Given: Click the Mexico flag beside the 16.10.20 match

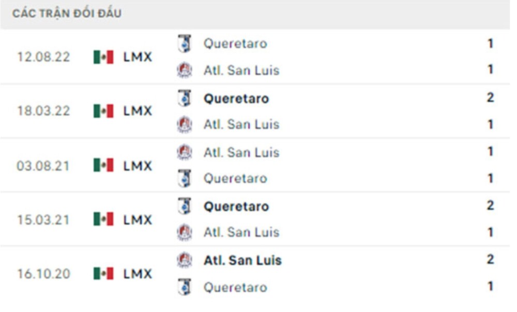Looking at the screenshot, I should click(103, 273).
